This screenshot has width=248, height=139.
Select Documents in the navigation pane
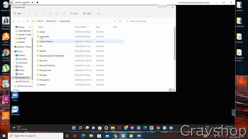(x=22, y=59)
